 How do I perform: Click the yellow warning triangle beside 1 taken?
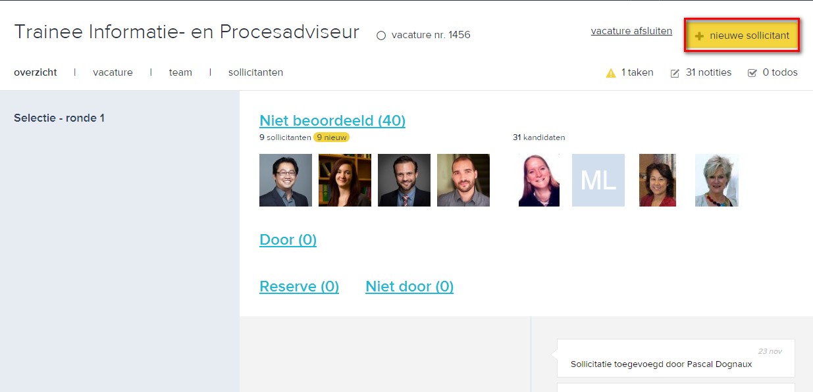pos(611,73)
